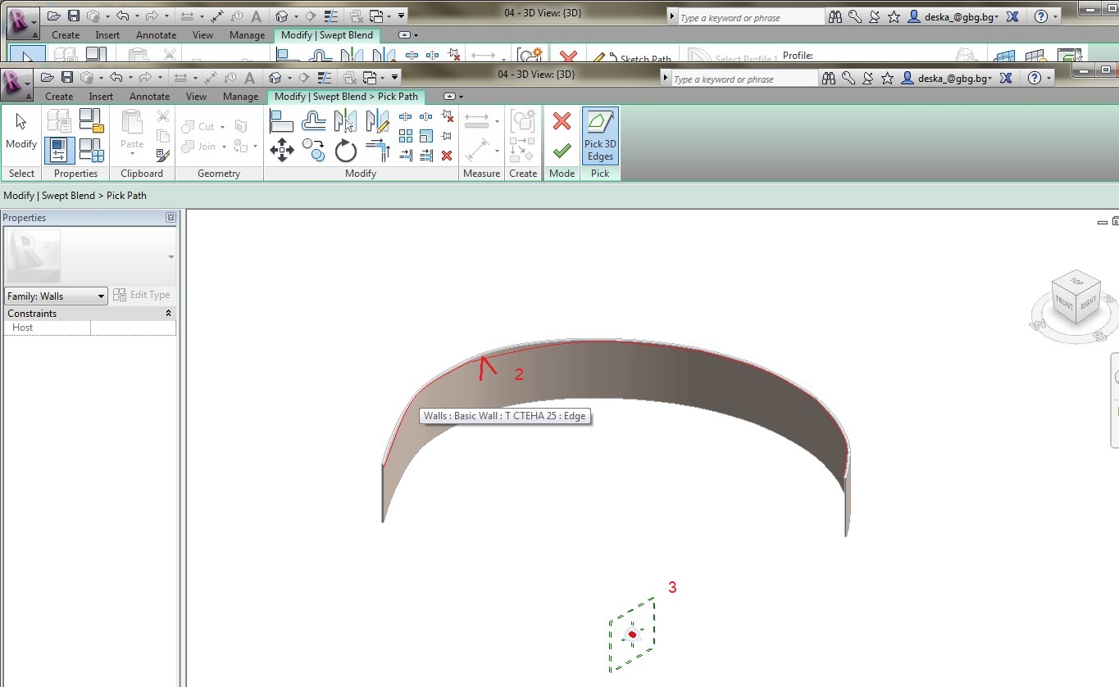The height and width of the screenshot is (687, 1119).
Task: Finish edit mode with green checkmark
Action: (x=562, y=151)
